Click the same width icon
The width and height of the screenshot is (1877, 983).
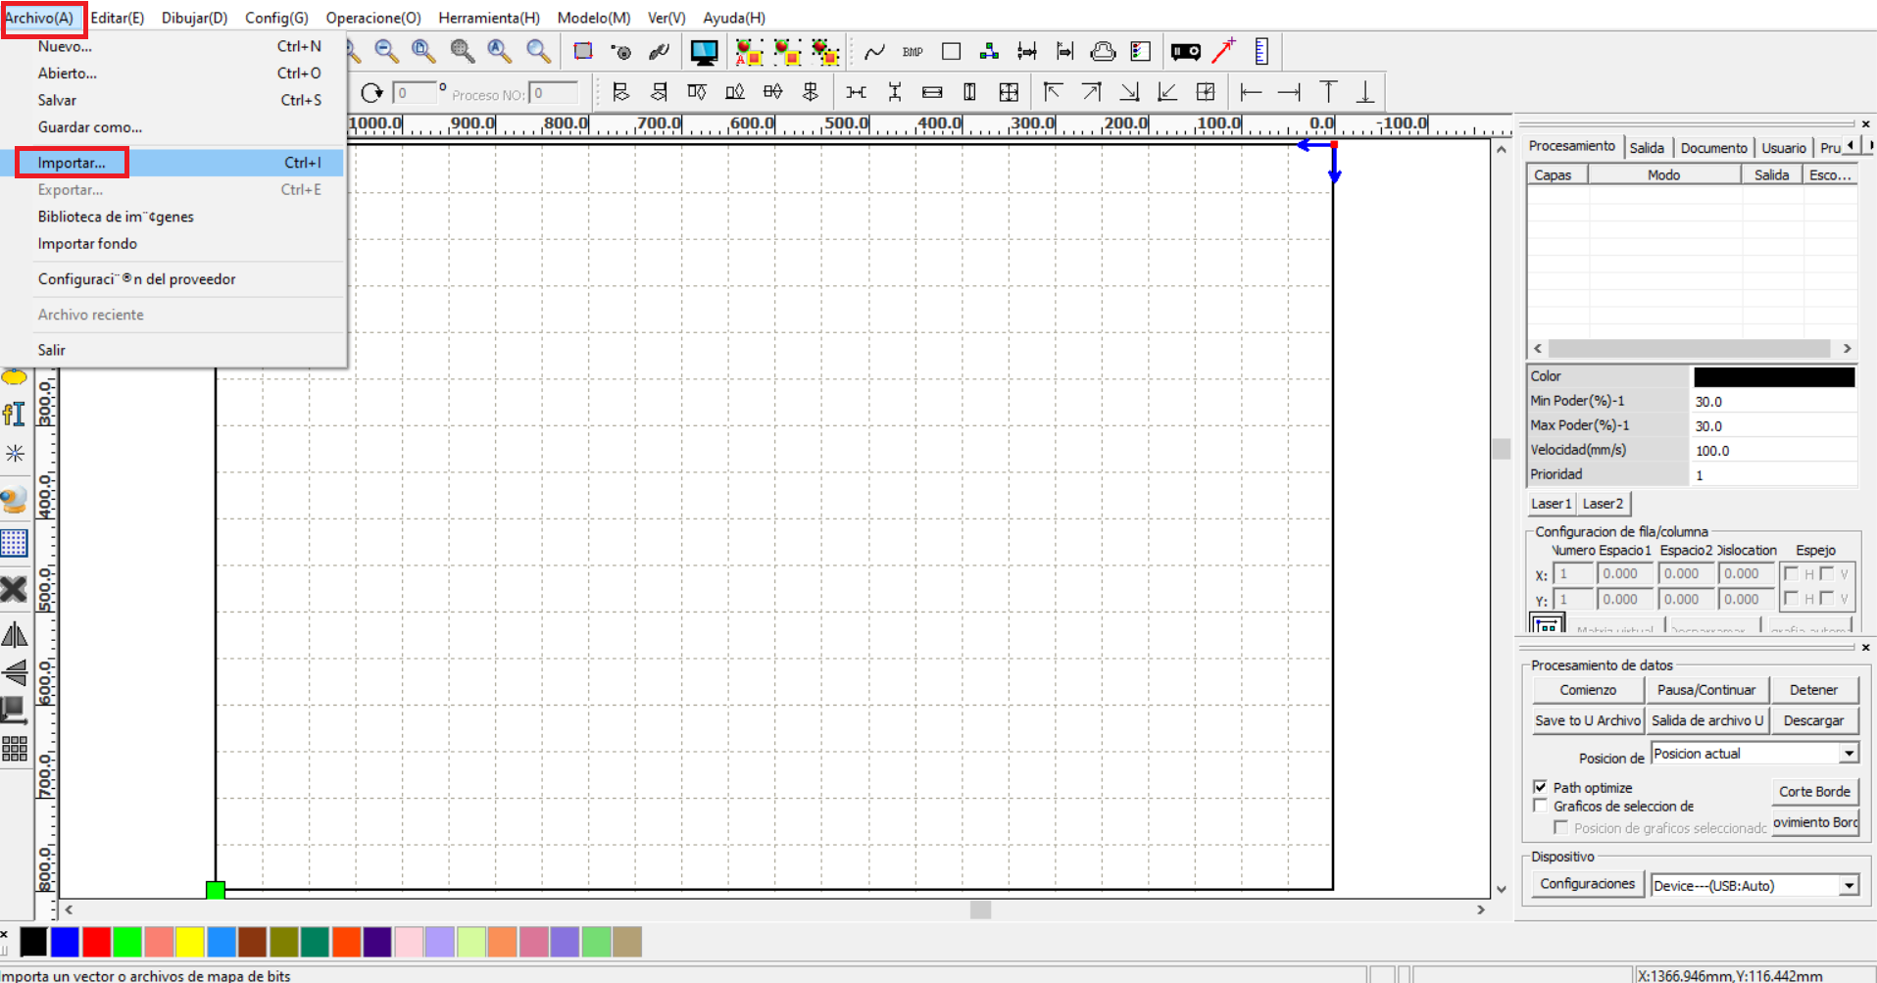(x=932, y=92)
